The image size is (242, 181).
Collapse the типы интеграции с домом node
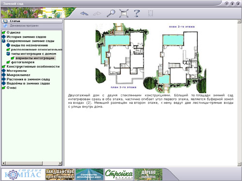8,54
